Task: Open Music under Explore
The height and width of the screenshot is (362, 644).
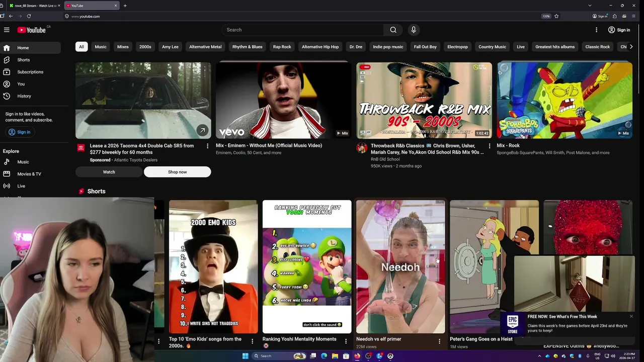Action: tap(30, 162)
